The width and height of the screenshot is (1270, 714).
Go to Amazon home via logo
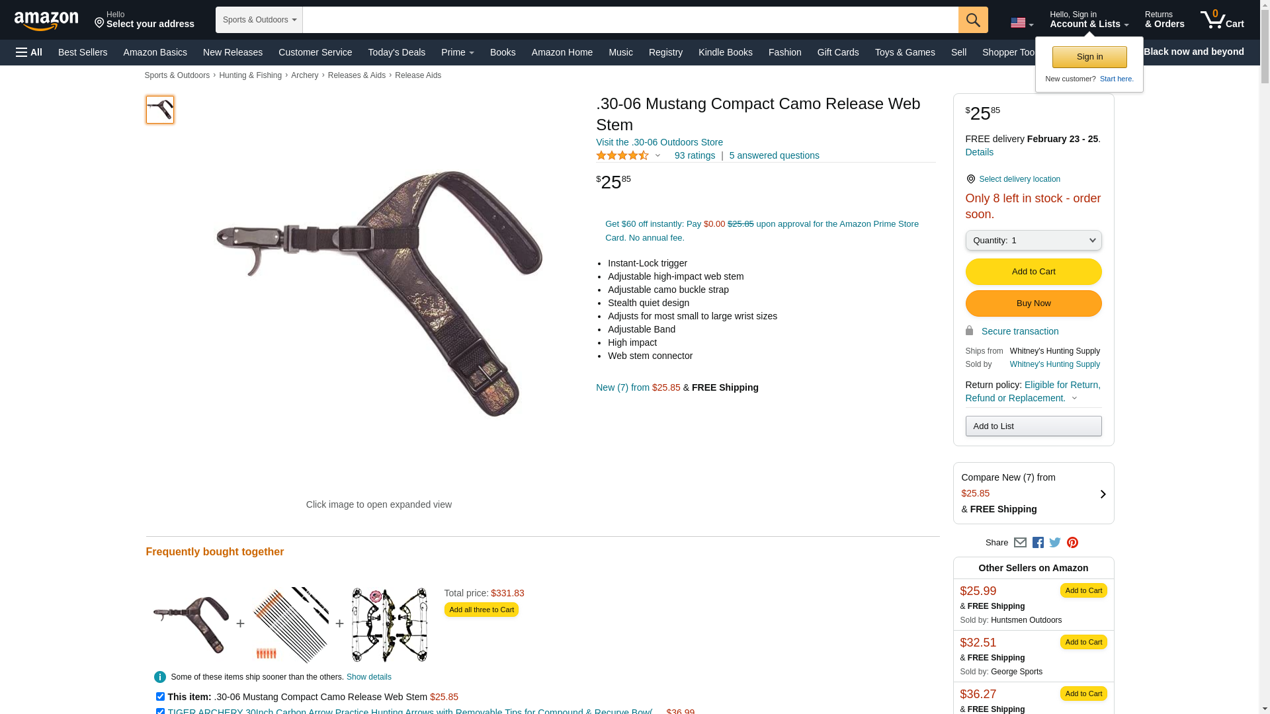pyautogui.click(x=46, y=20)
